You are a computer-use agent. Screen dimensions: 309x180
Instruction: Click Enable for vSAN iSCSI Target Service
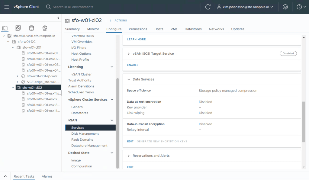[x=133, y=65]
